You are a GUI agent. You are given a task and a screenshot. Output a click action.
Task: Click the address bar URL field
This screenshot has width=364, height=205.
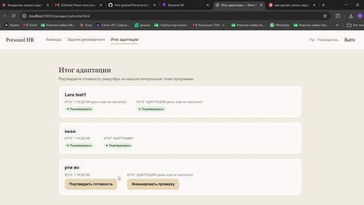(x=174, y=16)
